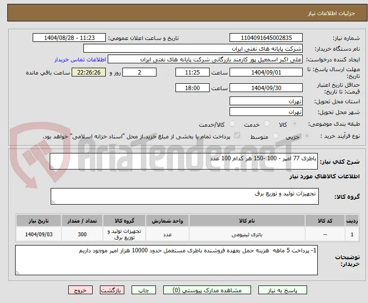
Task: Click the days remaining field showing 2
Action: 139,72
